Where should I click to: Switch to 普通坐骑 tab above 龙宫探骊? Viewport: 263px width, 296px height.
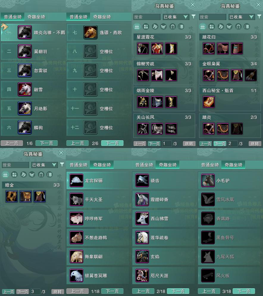(x=78, y=165)
